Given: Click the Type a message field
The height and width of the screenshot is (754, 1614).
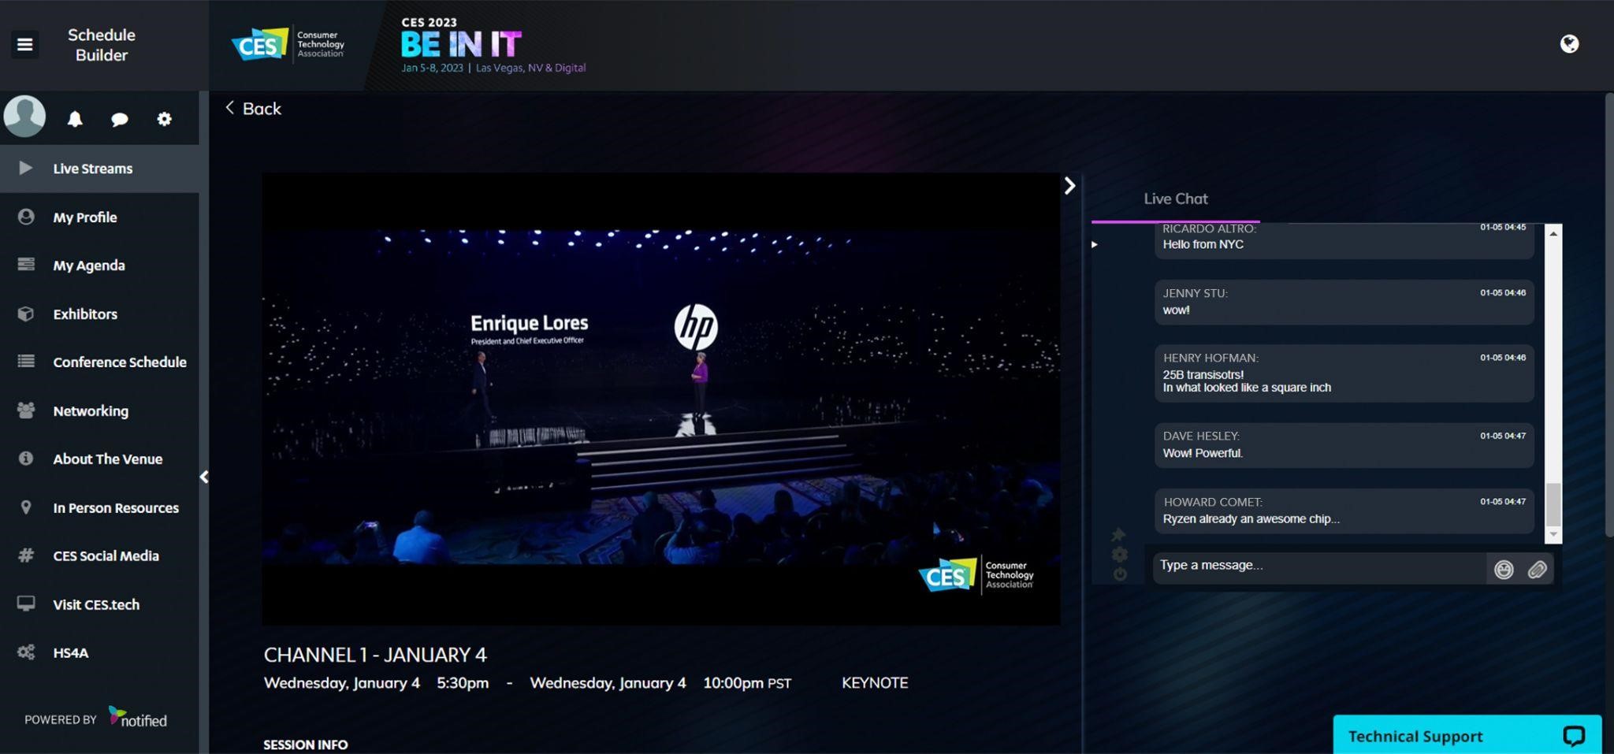Looking at the screenshot, I should [1318, 566].
